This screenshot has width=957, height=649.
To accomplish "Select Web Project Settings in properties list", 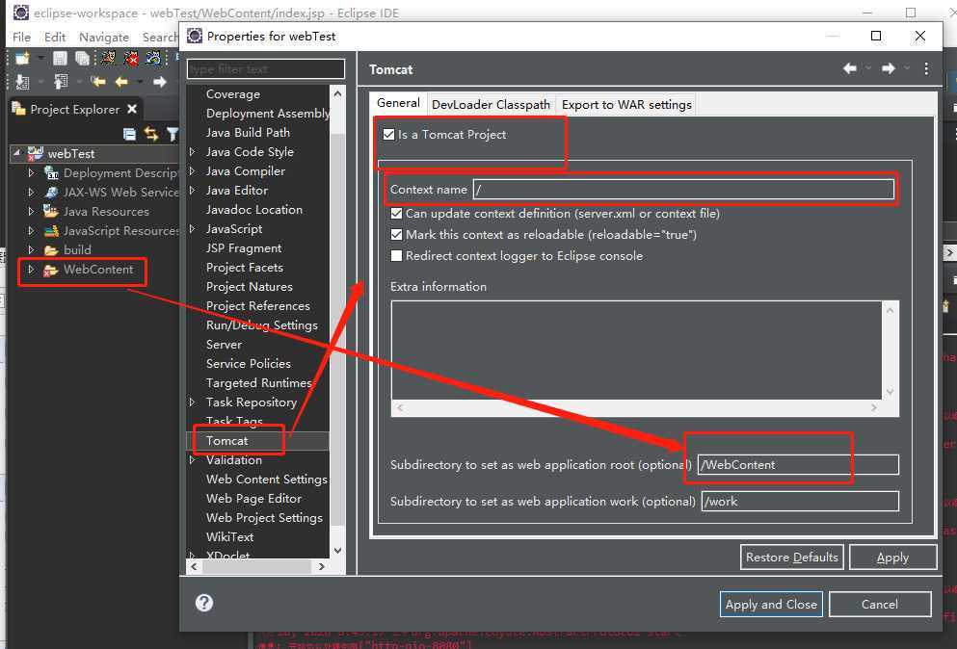I will coord(264,517).
